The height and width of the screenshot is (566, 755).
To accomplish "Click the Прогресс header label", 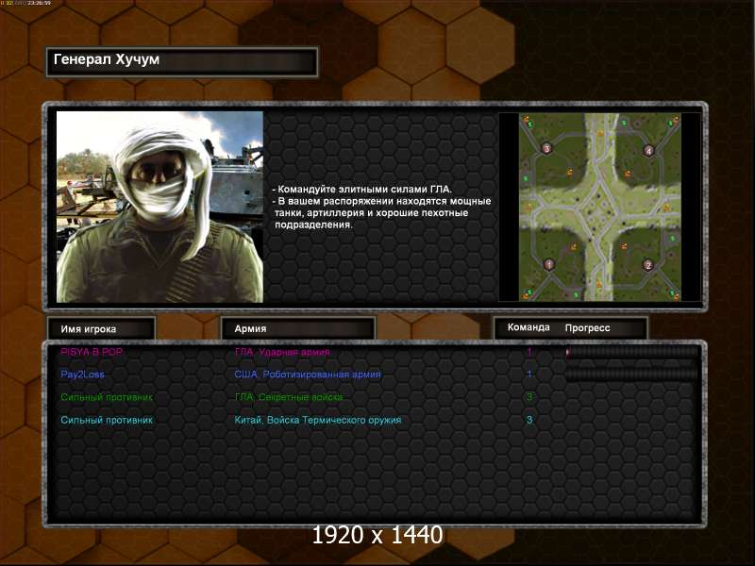I will click(x=587, y=328).
